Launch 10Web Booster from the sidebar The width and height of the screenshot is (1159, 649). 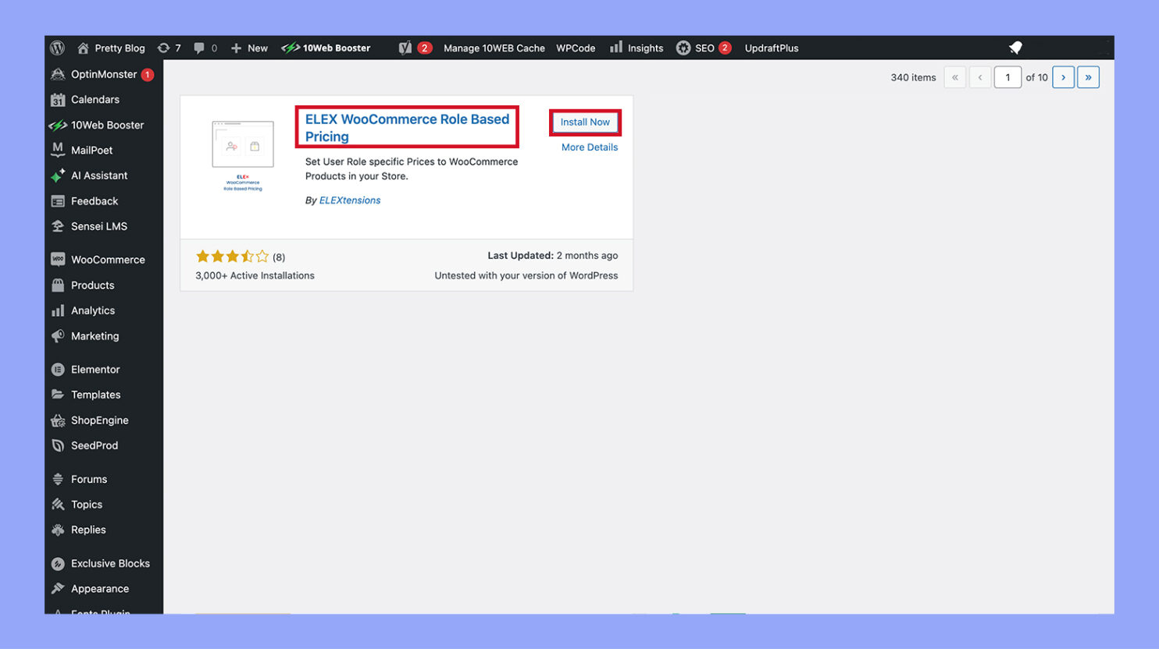point(105,125)
